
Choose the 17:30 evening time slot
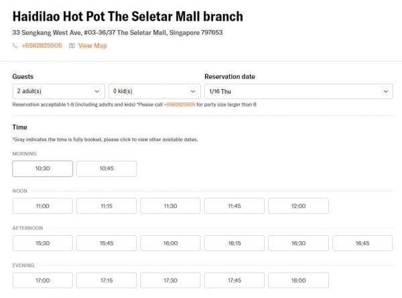pos(170,281)
